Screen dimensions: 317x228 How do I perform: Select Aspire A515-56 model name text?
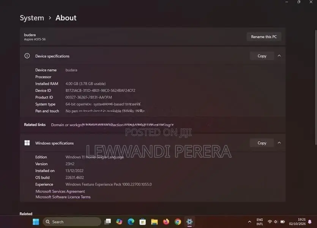(35, 39)
